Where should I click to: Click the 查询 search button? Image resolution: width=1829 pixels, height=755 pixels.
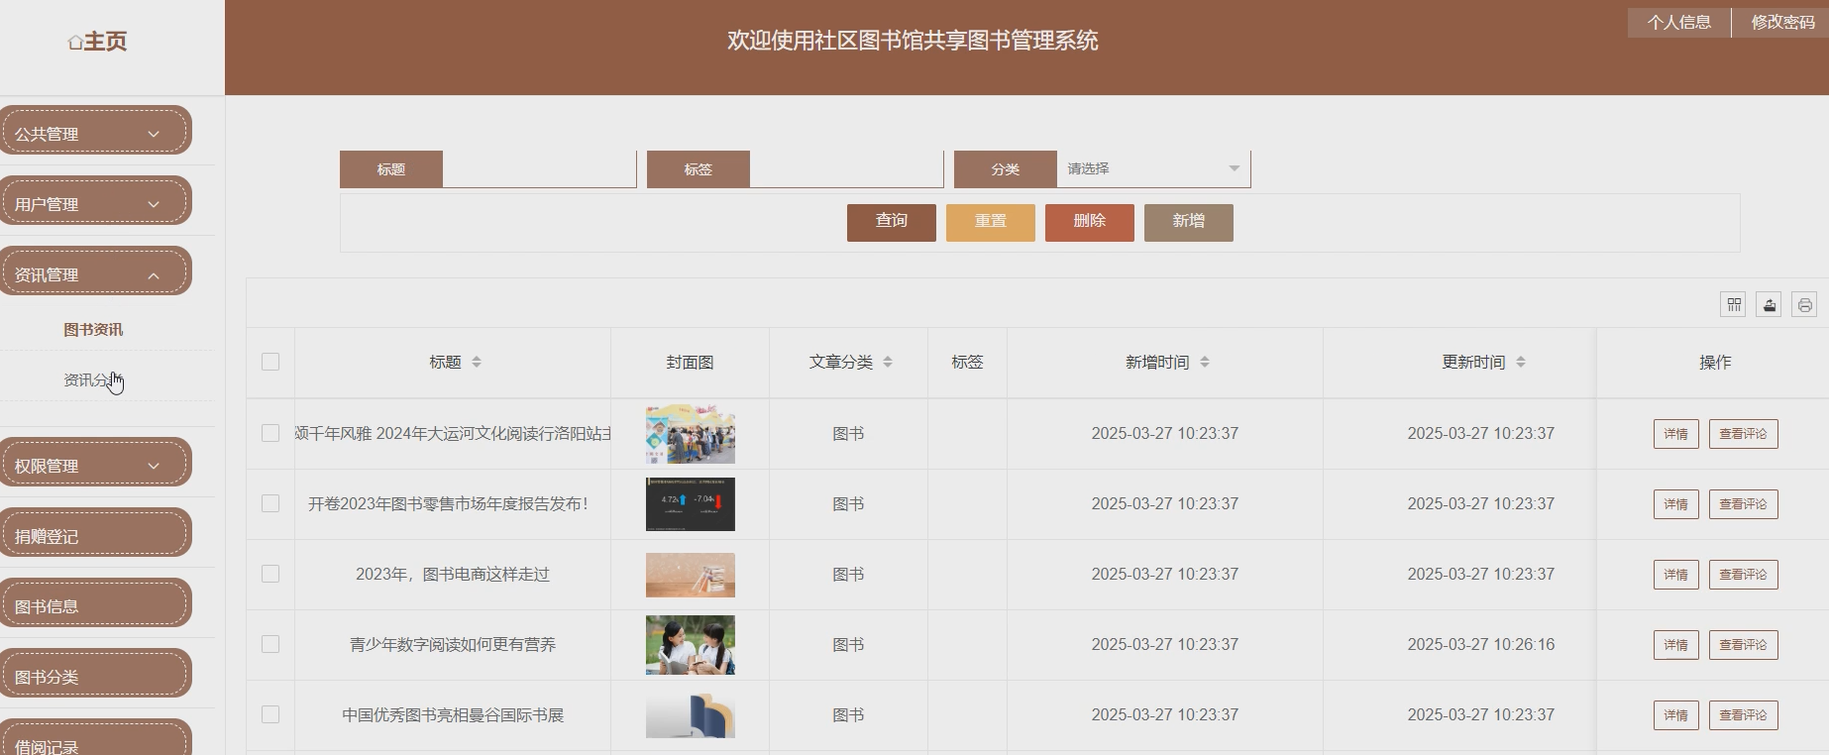pyautogui.click(x=891, y=223)
